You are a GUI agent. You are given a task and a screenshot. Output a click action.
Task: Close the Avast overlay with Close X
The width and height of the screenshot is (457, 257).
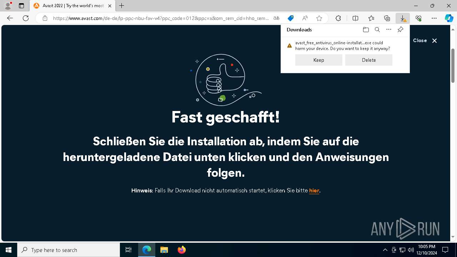425,41
